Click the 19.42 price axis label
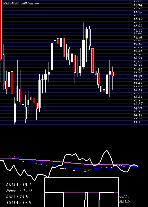This screenshot has width=148, height=207. pos(138,5)
